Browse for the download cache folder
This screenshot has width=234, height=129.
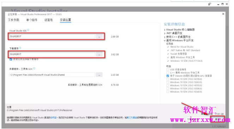(99, 54)
